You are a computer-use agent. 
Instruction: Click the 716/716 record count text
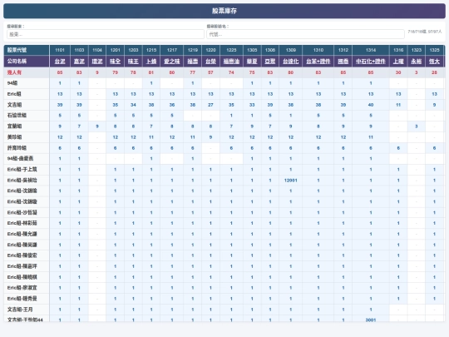425,32
